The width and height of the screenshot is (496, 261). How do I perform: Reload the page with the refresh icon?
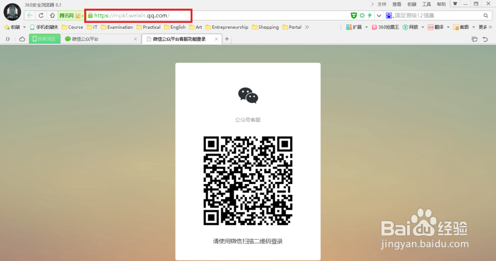(x=41, y=15)
